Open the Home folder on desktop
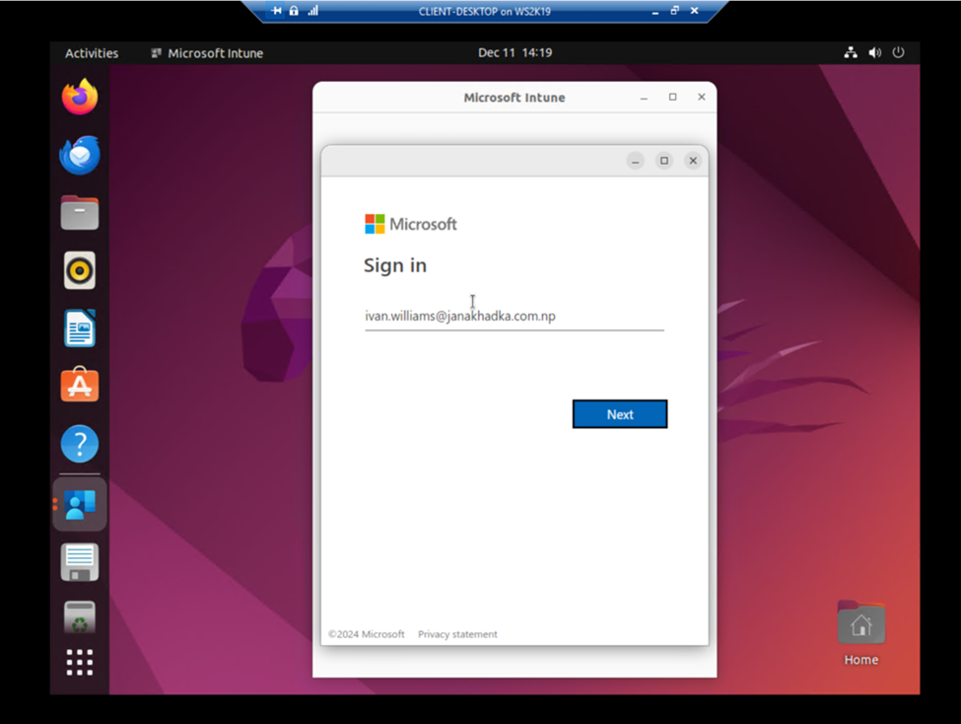The width and height of the screenshot is (961, 724). click(x=861, y=633)
